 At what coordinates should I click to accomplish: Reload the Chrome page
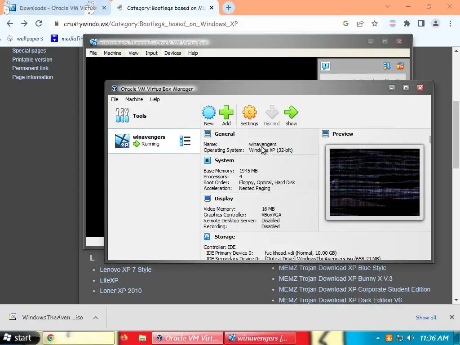[x=39, y=23]
